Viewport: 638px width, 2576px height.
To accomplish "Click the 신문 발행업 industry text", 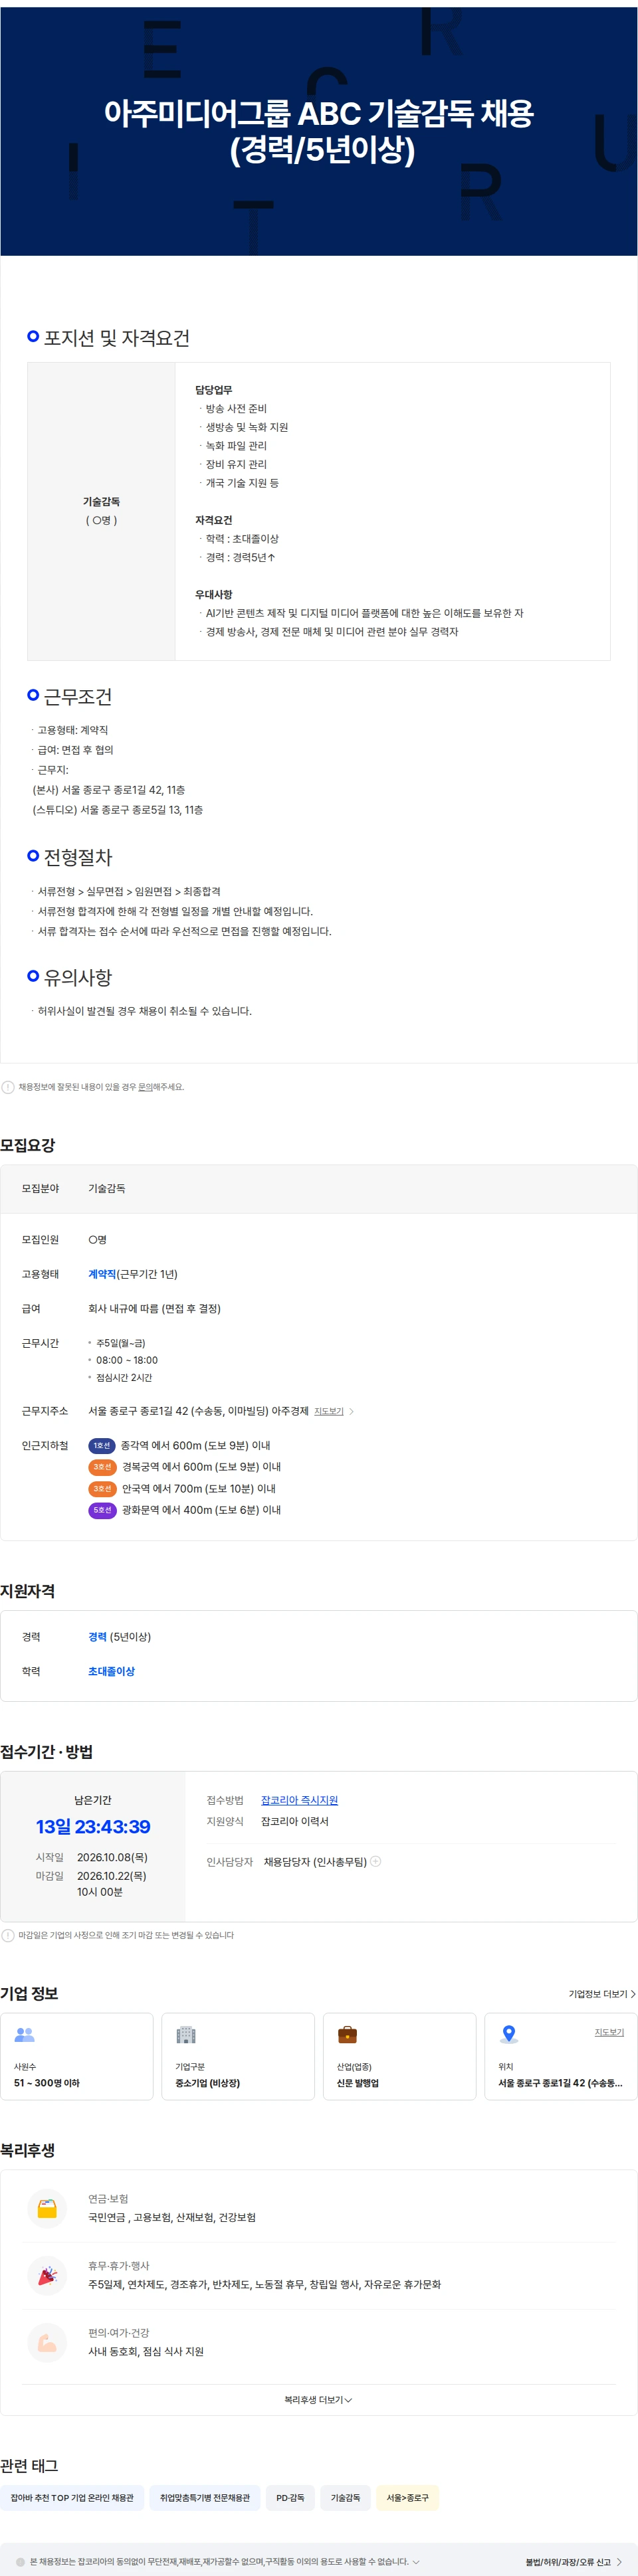I will (358, 2083).
